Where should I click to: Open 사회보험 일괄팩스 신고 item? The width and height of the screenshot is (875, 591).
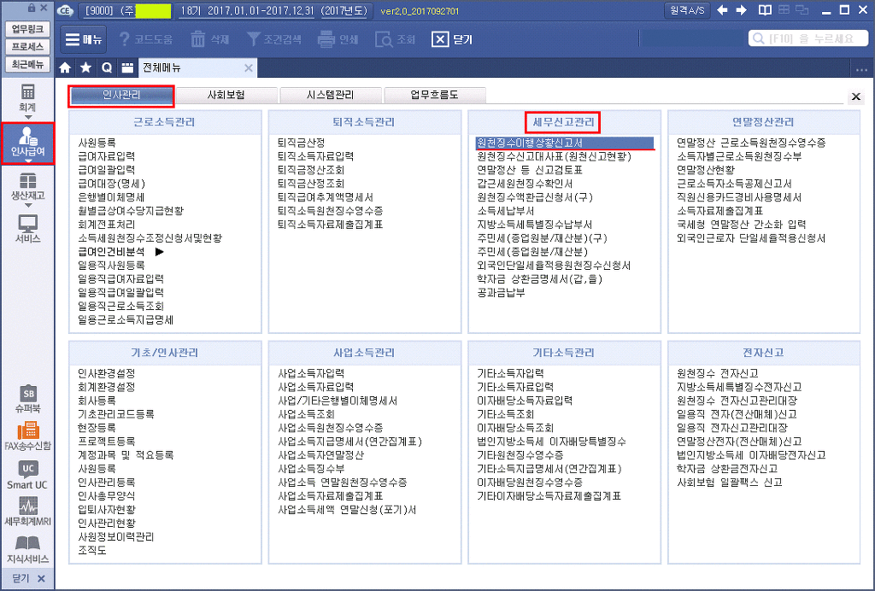pos(730,483)
